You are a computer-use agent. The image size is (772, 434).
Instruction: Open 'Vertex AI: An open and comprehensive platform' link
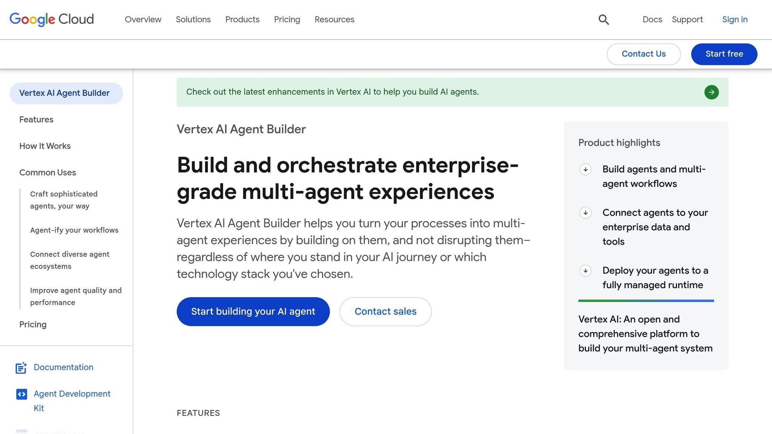pos(645,334)
